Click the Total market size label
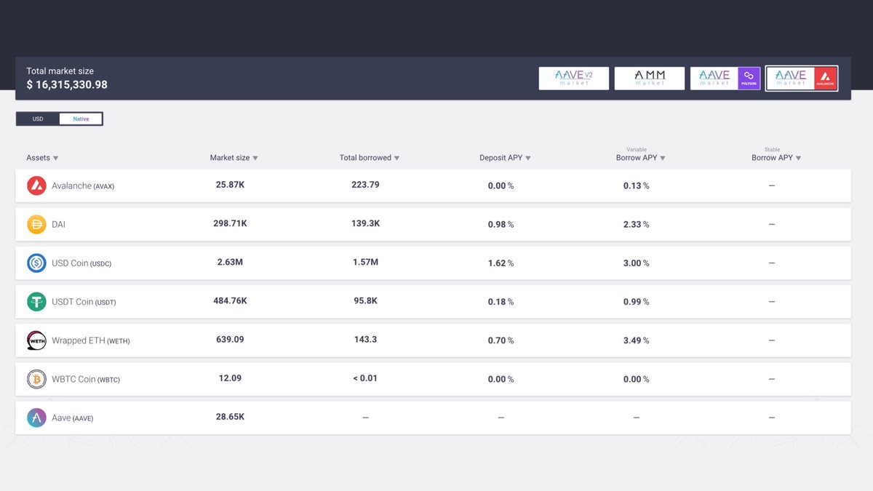This screenshot has width=873, height=491. click(x=60, y=71)
